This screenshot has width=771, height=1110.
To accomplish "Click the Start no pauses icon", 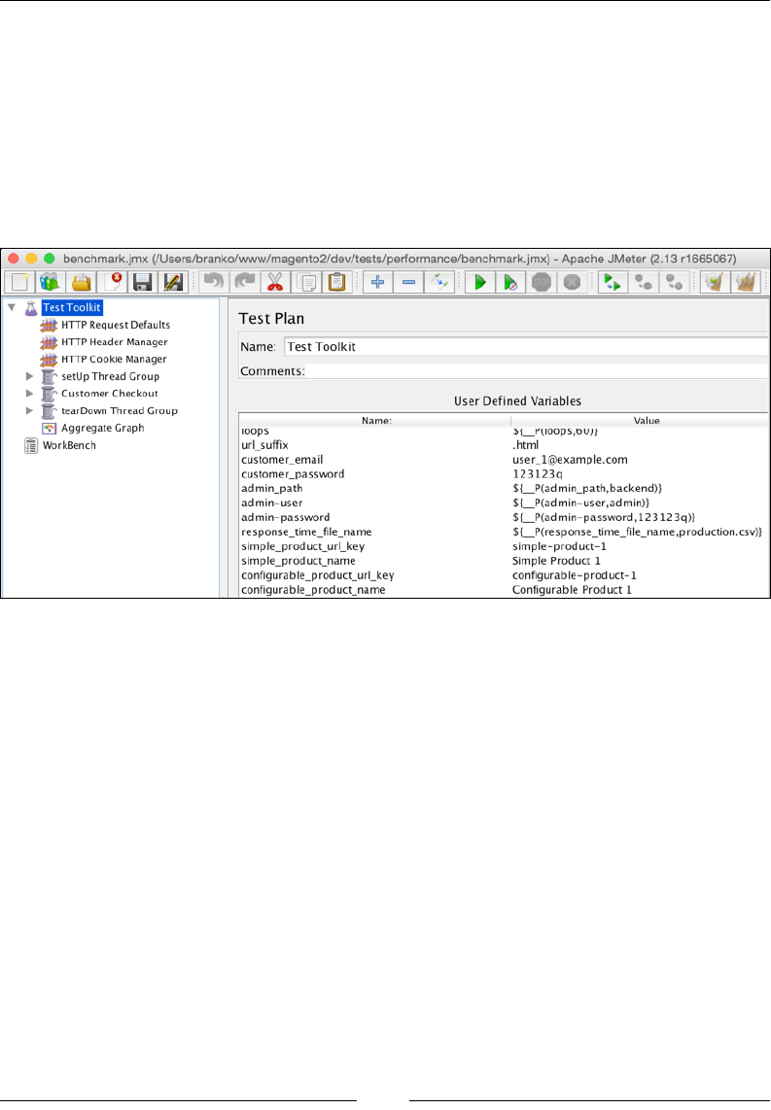I will 510,282.
